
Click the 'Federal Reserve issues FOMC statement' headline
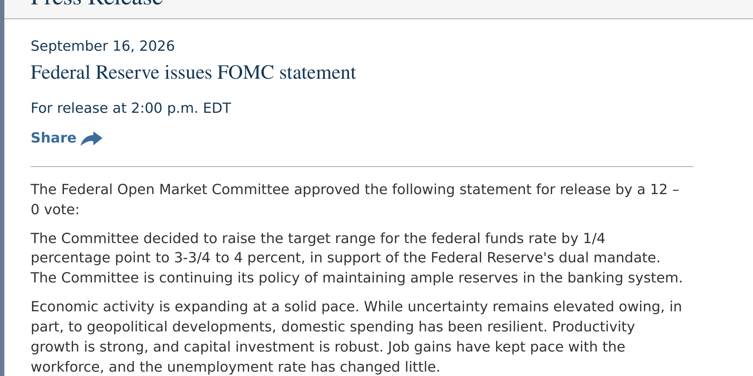pyautogui.click(x=193, y=73)
